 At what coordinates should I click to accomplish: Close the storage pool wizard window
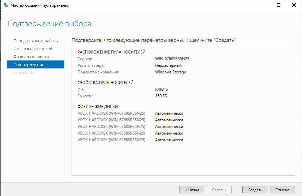click(294, 5)
